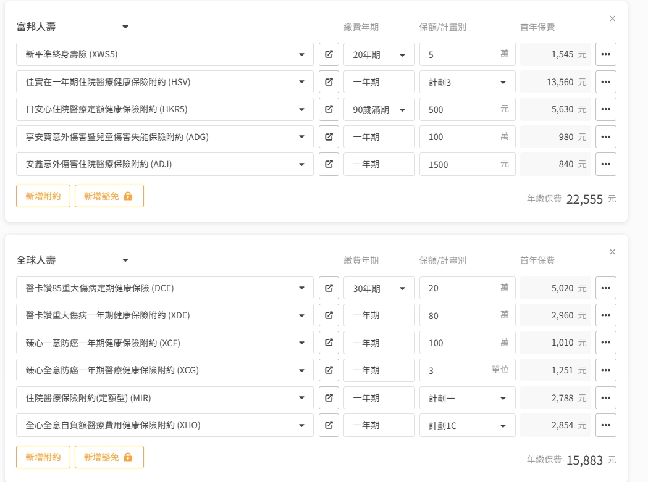This screenshot has width=648, height=482.
Task: Open external link for 臻心一意防癌 (XCF)
Action: [329, 343]
